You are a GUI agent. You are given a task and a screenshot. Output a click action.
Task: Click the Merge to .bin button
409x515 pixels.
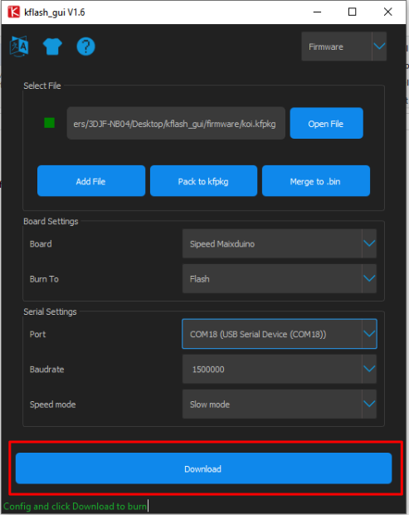316,181
